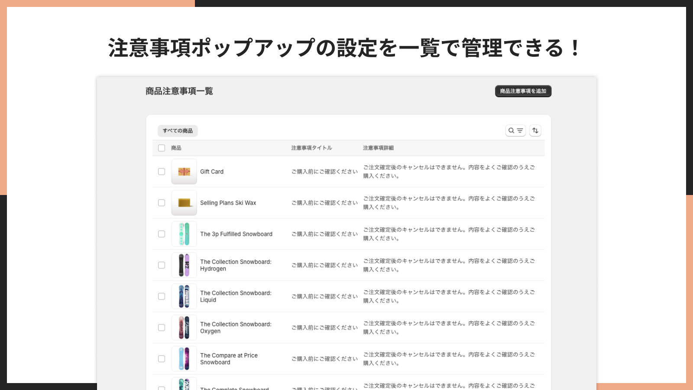Toggle the select-all checkbox in header
Viewport: 693px width, 390px height.
[x=162, y=148]
